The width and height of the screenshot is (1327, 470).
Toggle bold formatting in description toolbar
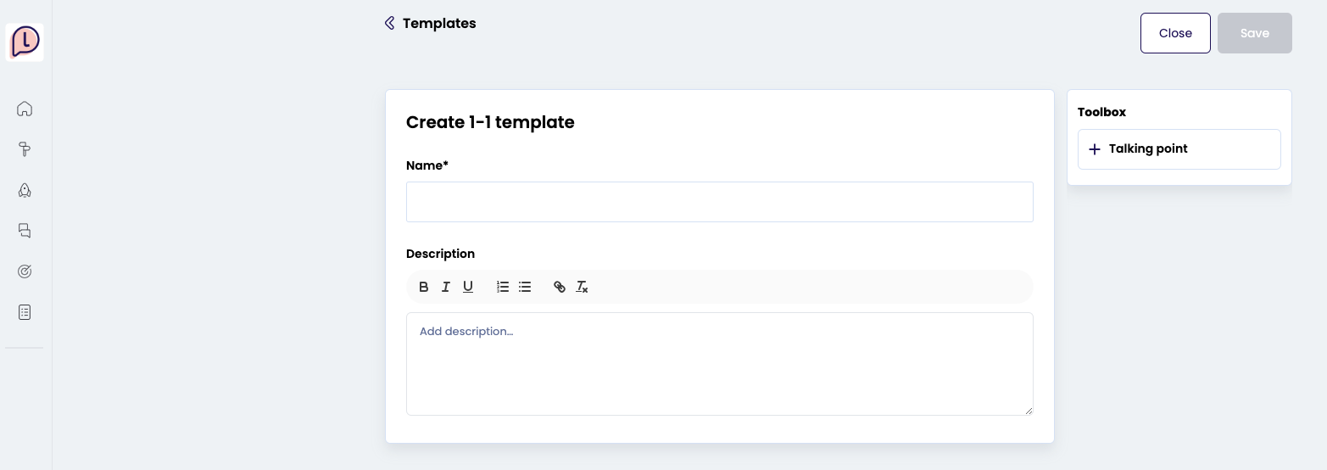pos(424,287)
